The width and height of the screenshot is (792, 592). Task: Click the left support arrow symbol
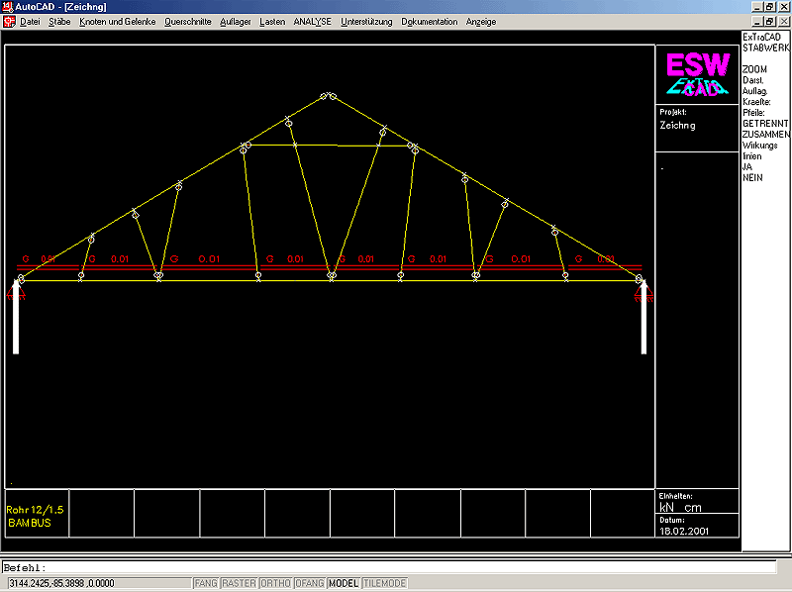[x=16, y=316]
